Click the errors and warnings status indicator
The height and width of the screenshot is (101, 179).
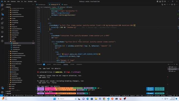tap(20, 95)
